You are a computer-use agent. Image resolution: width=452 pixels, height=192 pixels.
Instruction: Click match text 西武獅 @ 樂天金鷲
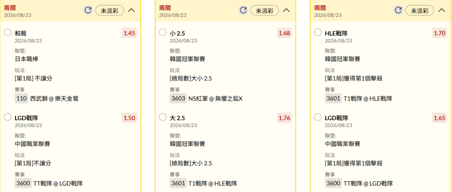coord(54,99)
